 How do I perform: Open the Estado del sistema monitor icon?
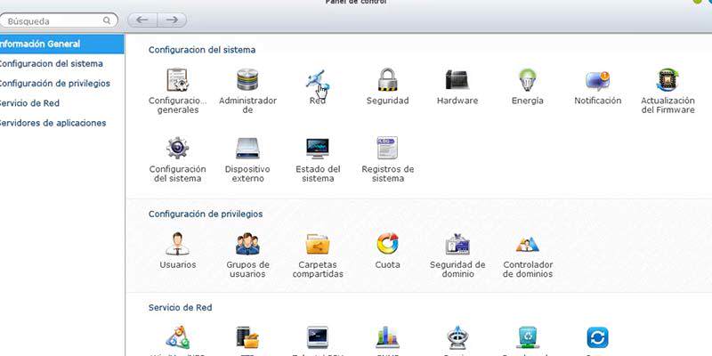pyautogui.click(x=318, y=148)
